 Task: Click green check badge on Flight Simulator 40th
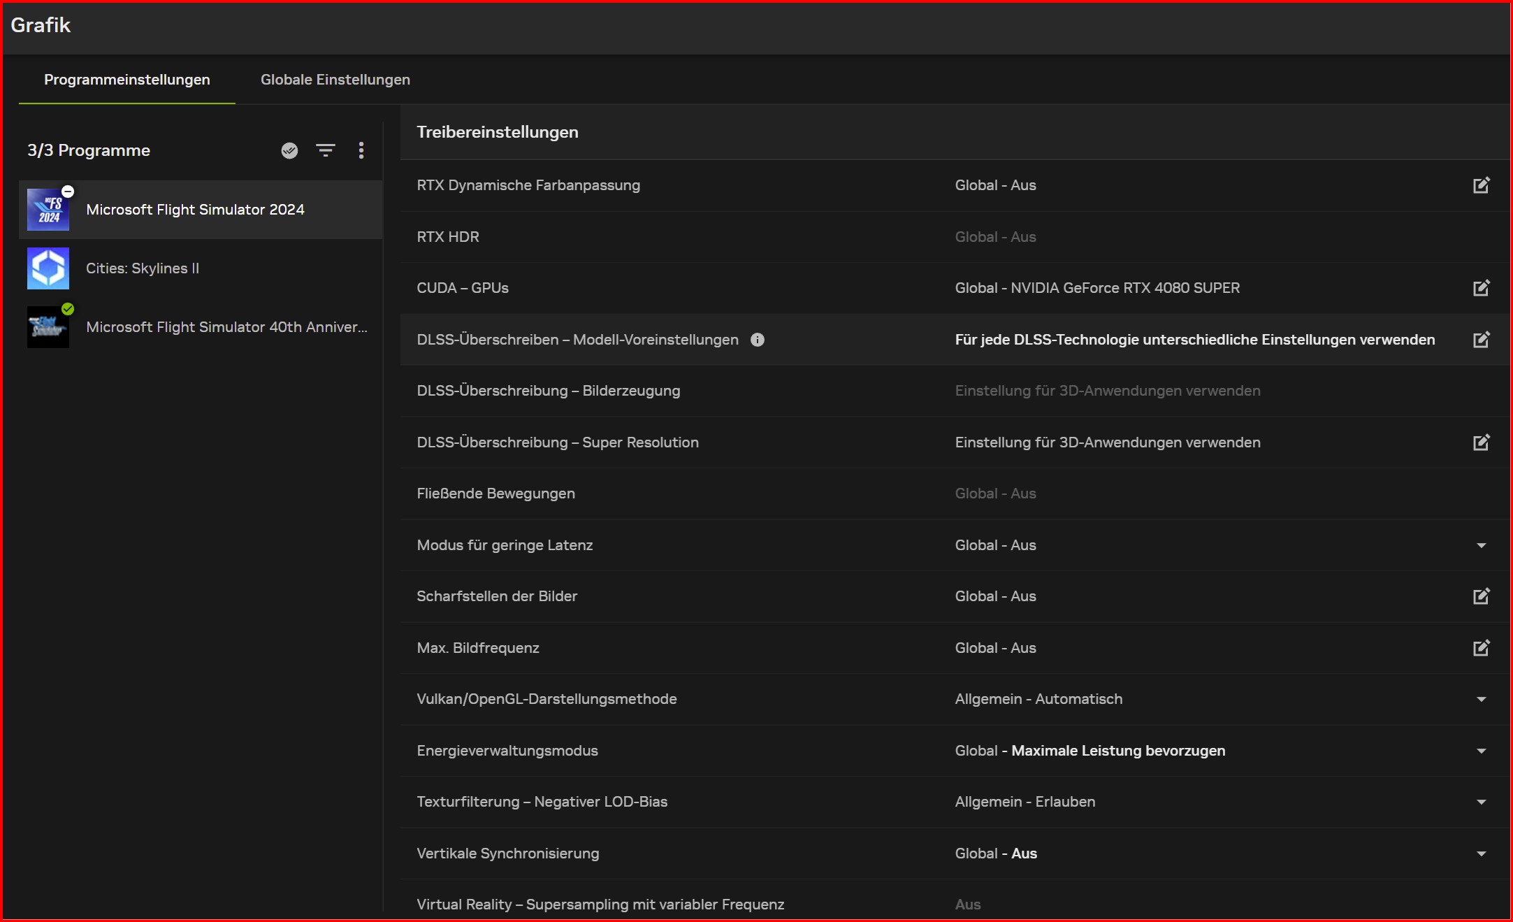[x=68, y=309]
